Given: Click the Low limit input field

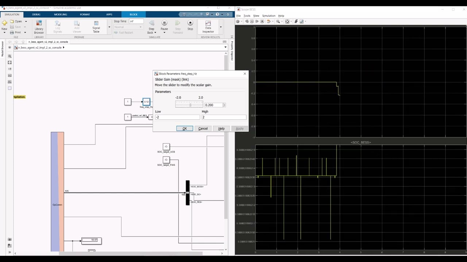Looking at the screenshot, I should point(178,117).
